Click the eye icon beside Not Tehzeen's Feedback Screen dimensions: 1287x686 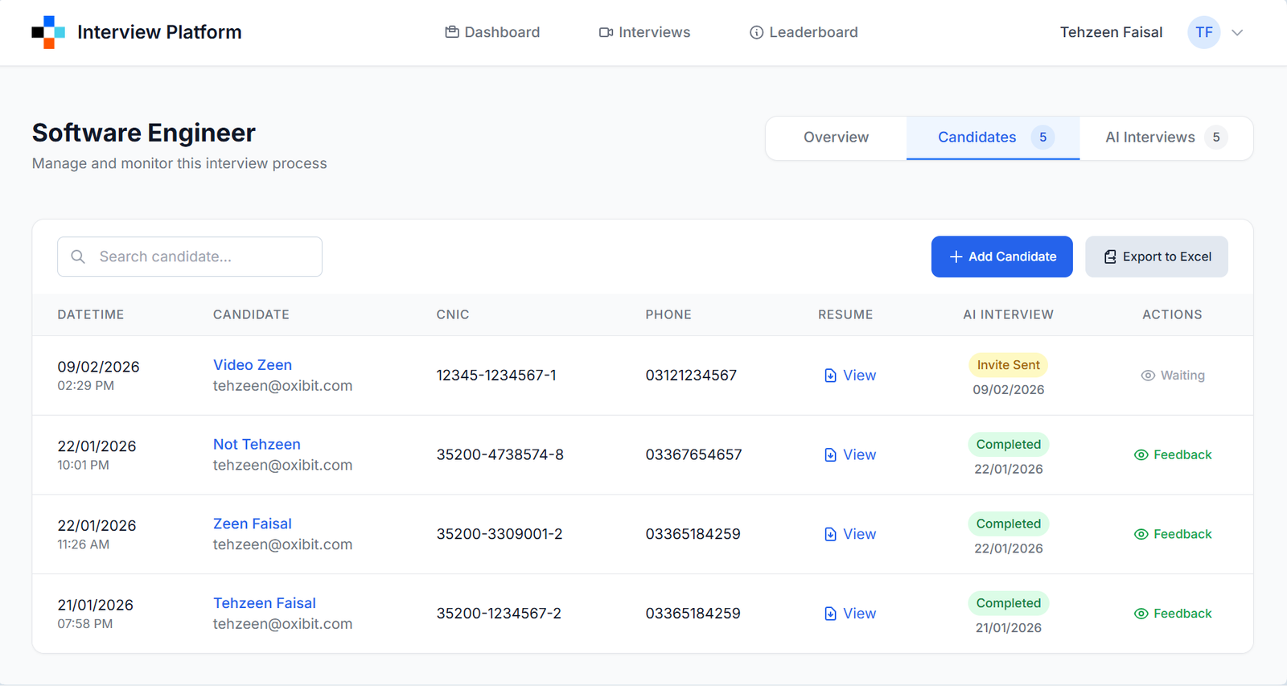point(1141,455)
